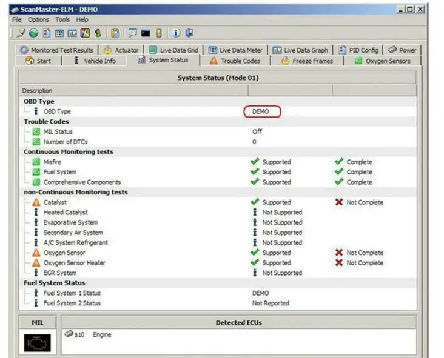Click the warning icon beside Oxygen Sensor Heater
The image size is (444, 358).
[x=36, y=263]
